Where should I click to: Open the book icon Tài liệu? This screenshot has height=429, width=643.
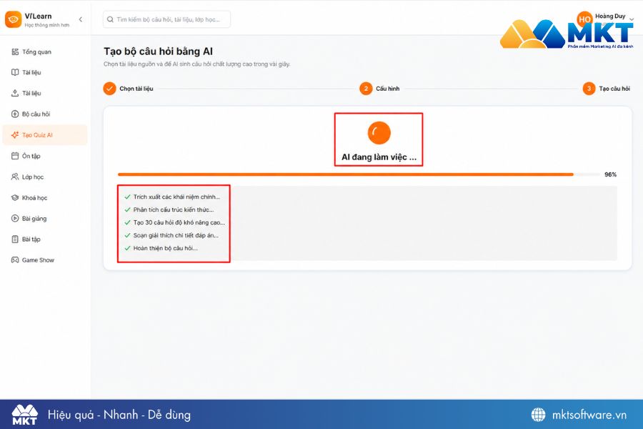15,72
